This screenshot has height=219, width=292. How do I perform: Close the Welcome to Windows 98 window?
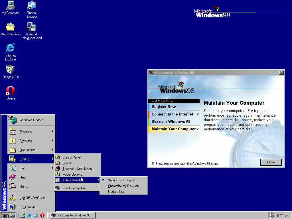pos(281,73)
